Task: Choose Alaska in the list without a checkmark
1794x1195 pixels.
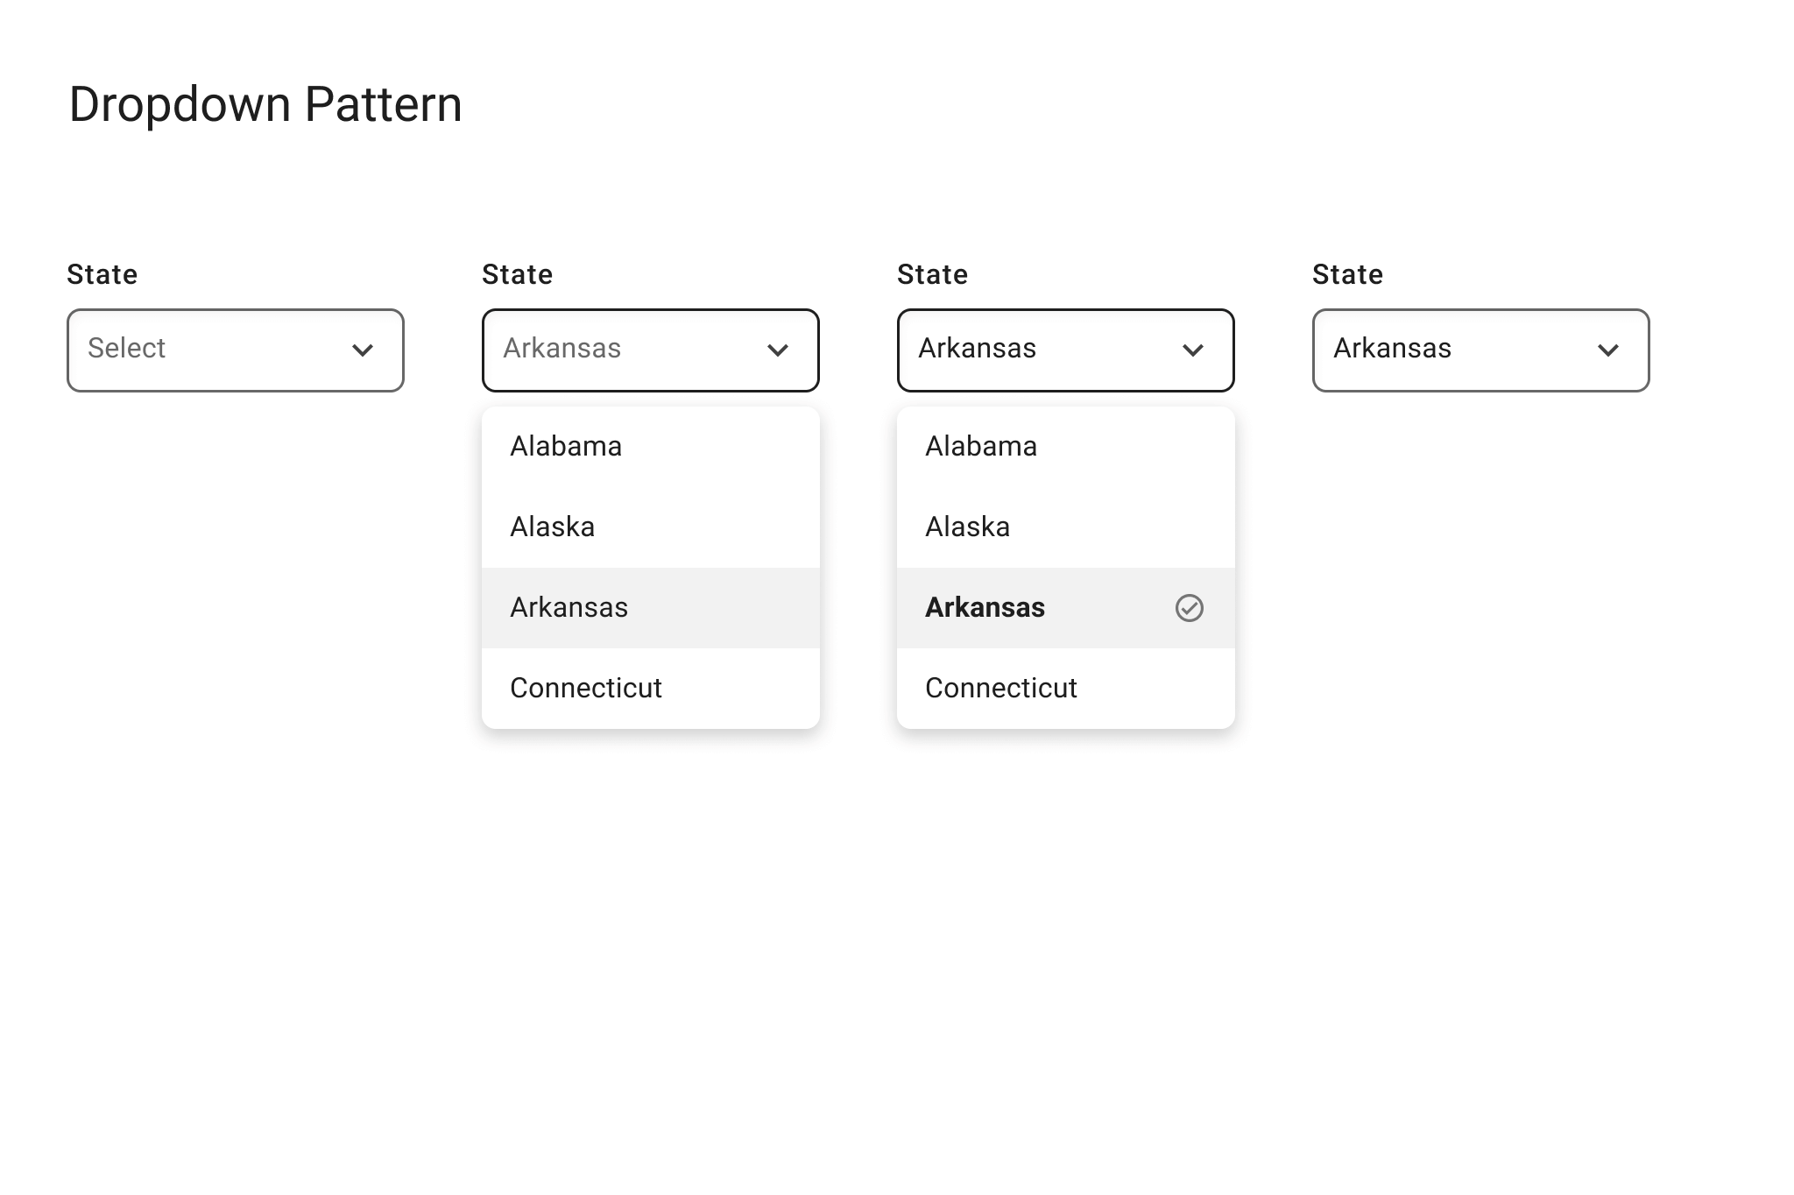Action: [553, 527]
